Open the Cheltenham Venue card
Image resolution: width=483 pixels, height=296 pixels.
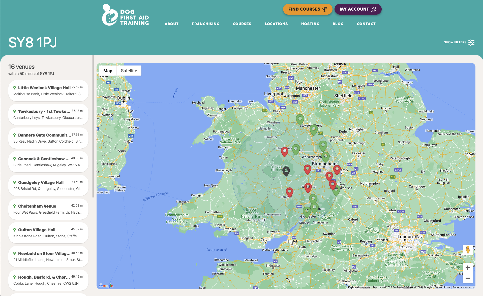[x=48, y=209]
